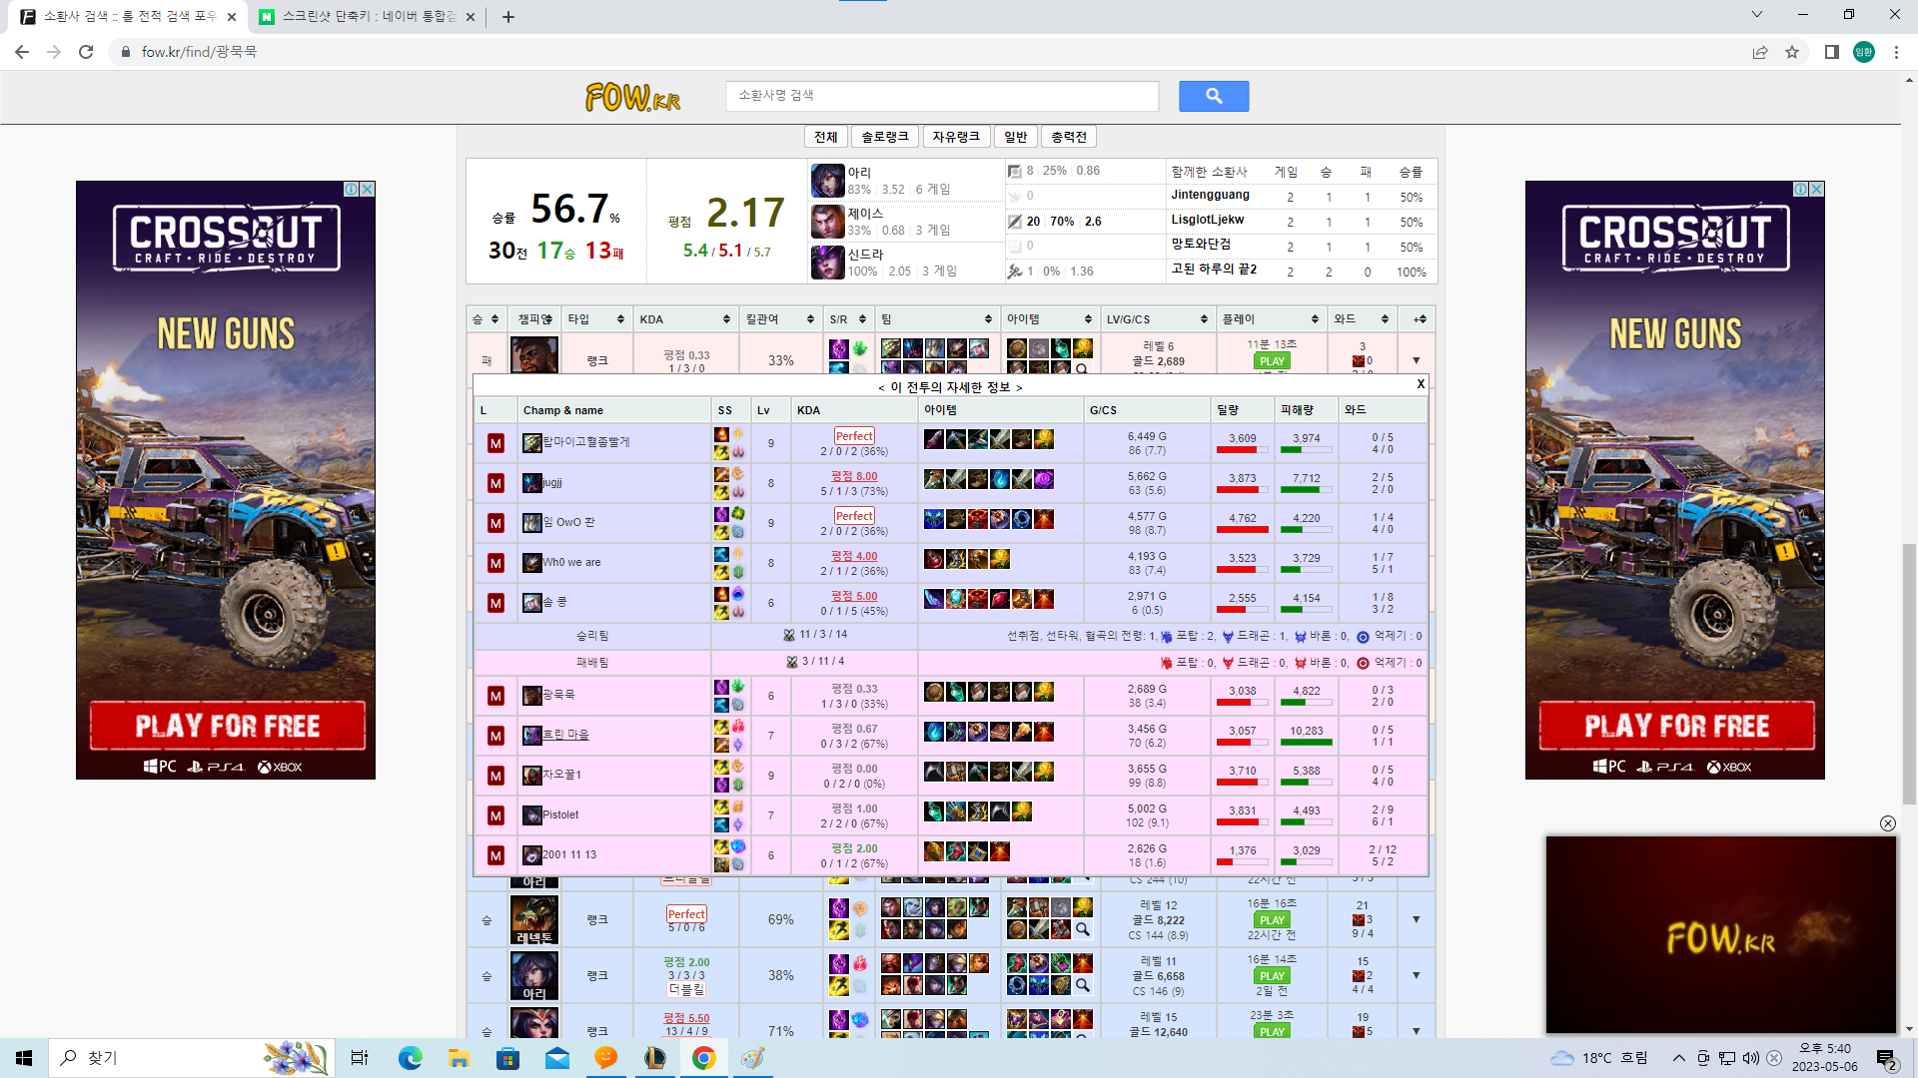Image resolution: width=1918 pixels, height=1078 pixels.
Task: Click Syndra champion portrait in summary stats
Action: click(x=827, y=263)
